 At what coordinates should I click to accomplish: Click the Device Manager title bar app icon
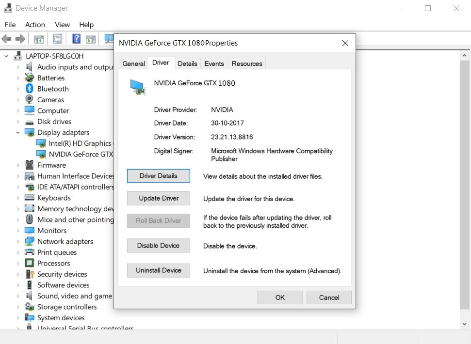(8, 8)
